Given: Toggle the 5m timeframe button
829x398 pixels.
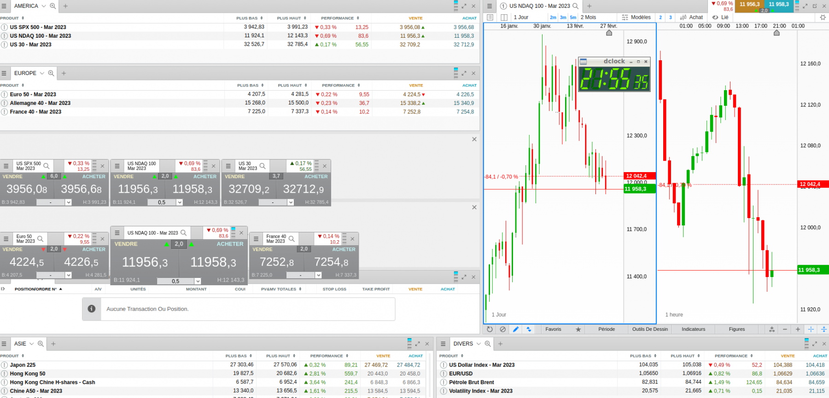Looking at the screenshot, I should point(573,17).
